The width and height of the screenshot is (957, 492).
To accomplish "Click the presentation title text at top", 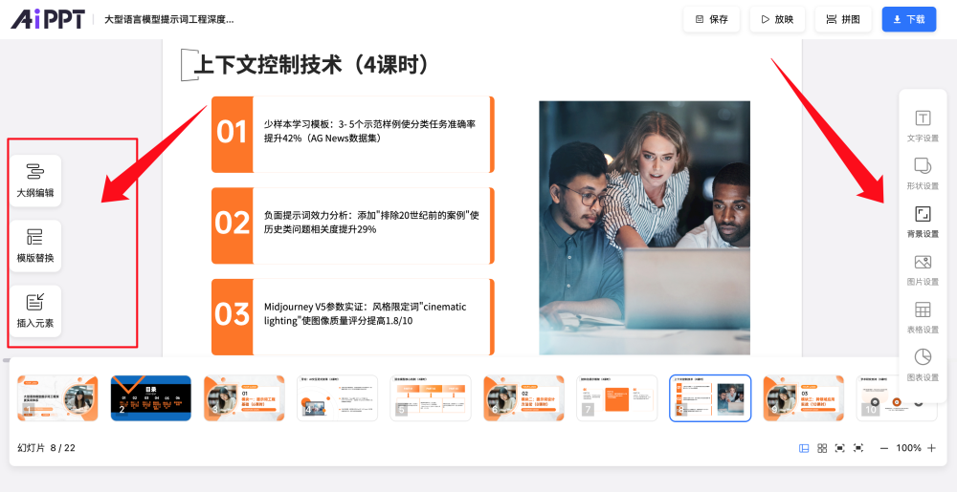I will pyautogui.click(x=169, y=19).
